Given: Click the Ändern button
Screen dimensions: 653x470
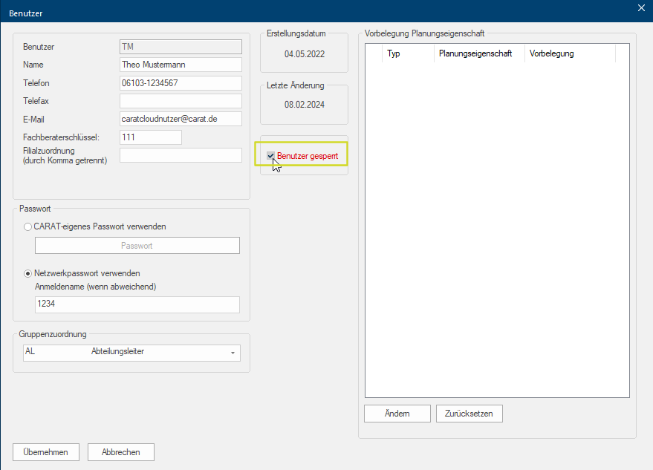Looking at the screenshot, I should pos(397,413).
